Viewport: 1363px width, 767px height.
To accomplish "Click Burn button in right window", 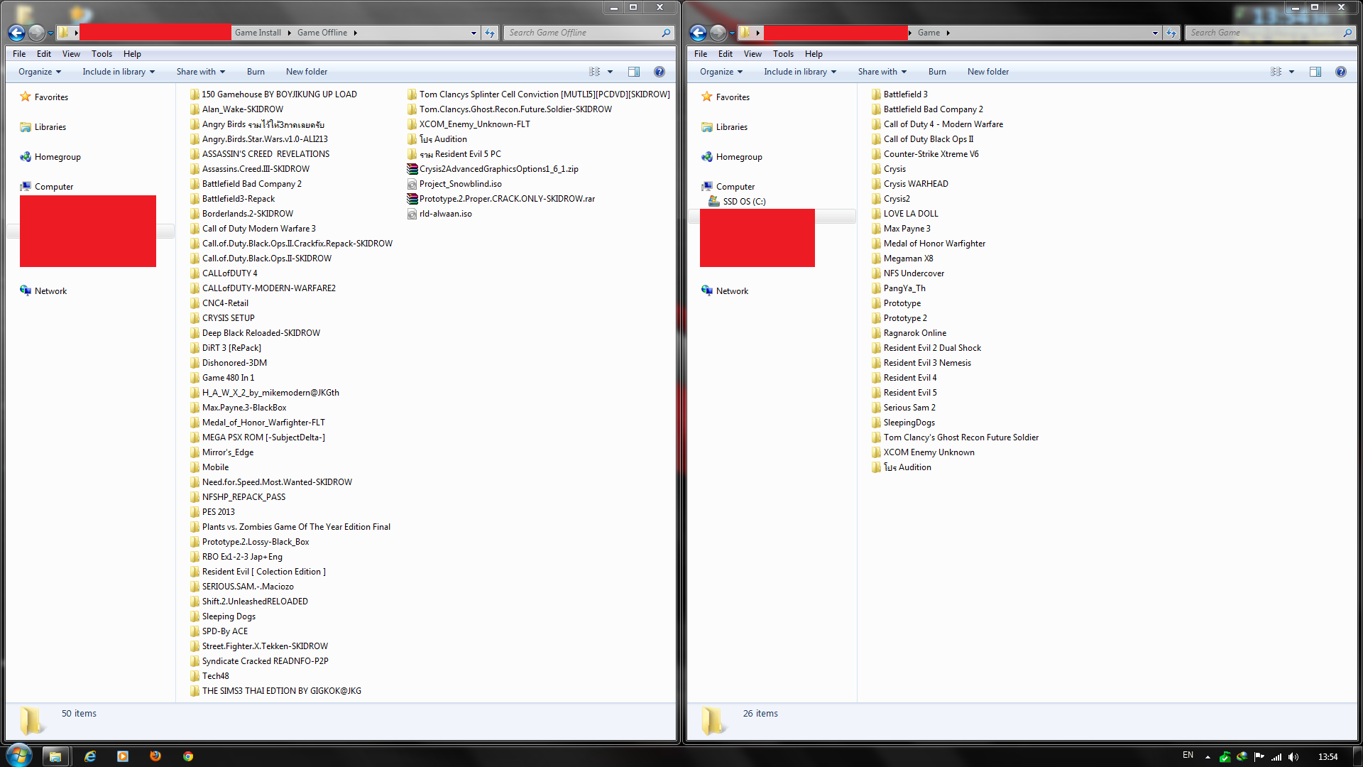I will tap(937, 72).
